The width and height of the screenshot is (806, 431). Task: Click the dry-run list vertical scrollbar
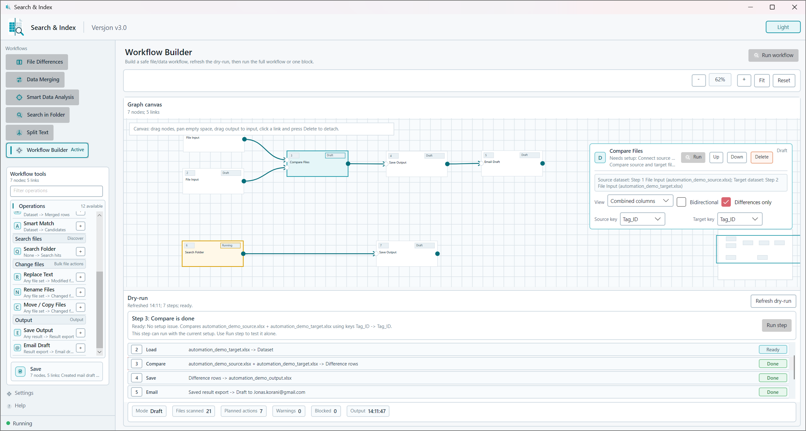[x=794, y=367]
